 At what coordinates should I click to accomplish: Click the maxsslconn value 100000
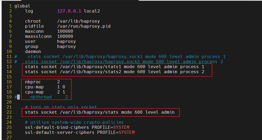pyautogui.click(x=65, y=36)
